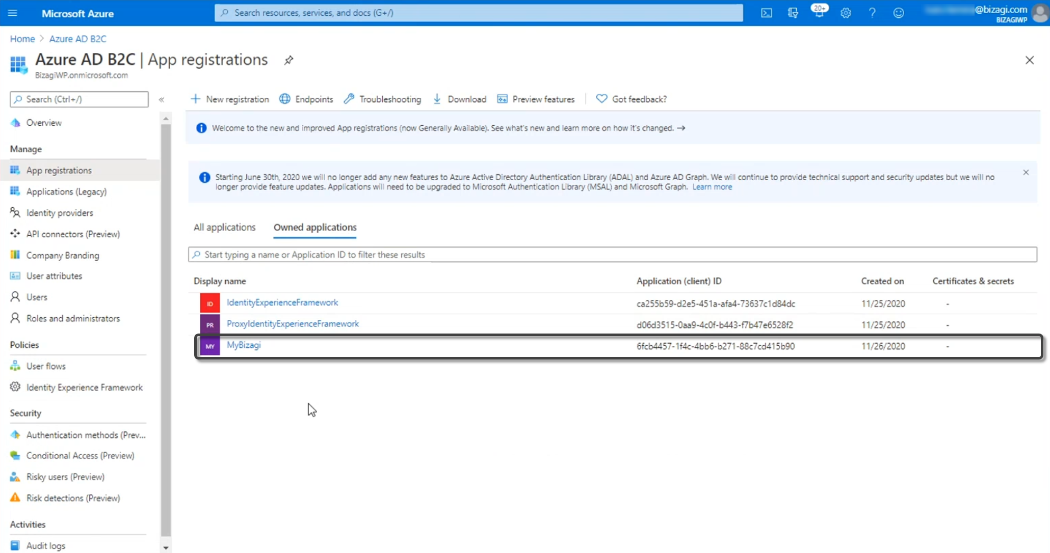This screenshot has width=1050, height=553.
Task: Open the Help question mark
Action: (872, 13)
